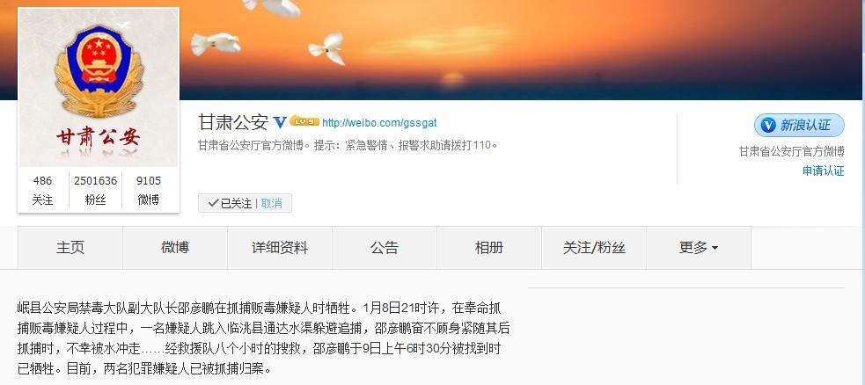Open the 486 关注 following count
Viewport: 865px width, 385px height.
pos(42,190)
